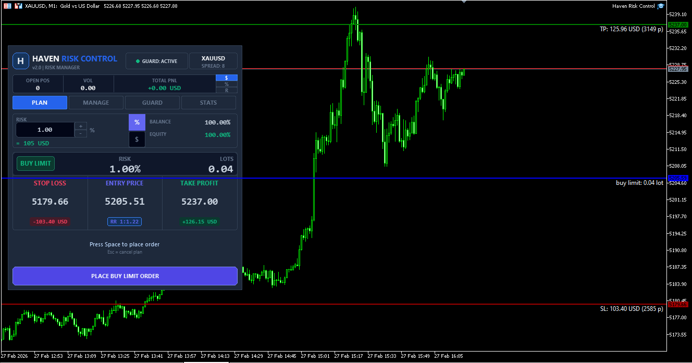692x363 pixels.
Task: Switch PNL display to percent mode
Action: click(x=227, y=84)
